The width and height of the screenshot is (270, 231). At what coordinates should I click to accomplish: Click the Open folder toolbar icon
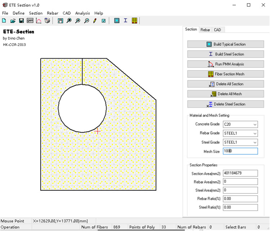13,21
